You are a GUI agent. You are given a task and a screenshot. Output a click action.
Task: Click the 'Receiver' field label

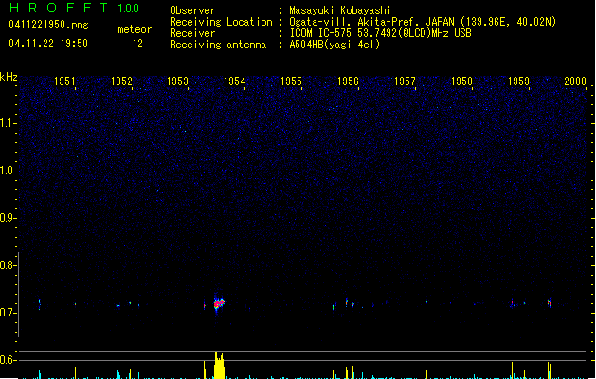point(192,33)
